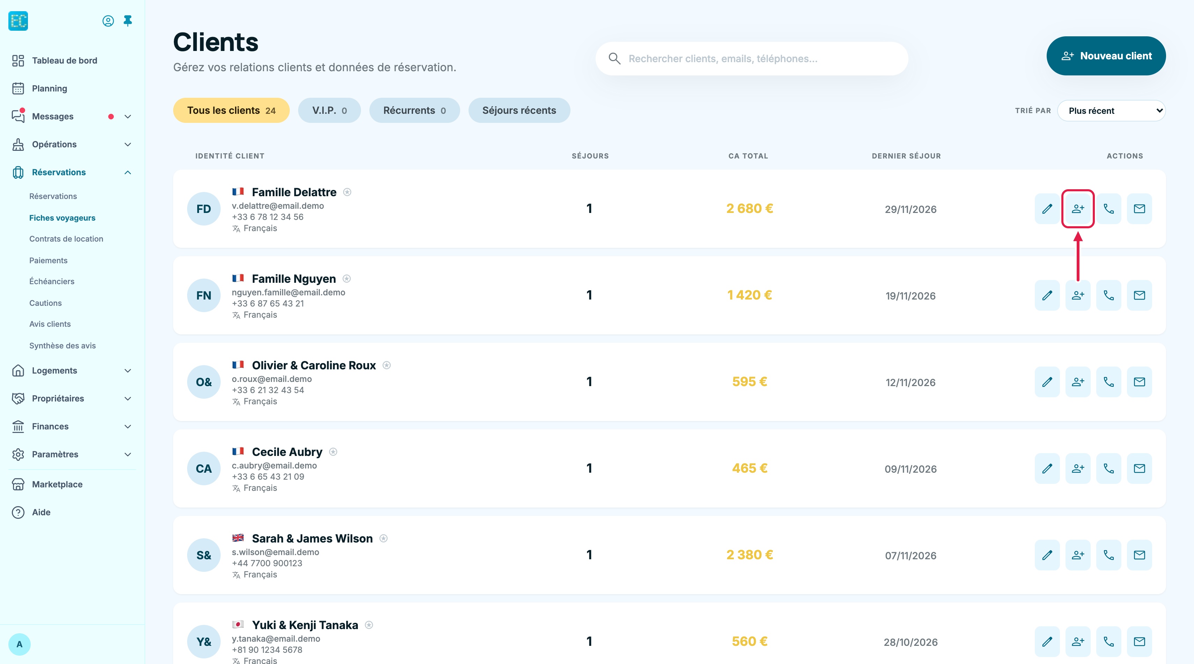
Task: Edit Cecile Aubry with pencil icon
Action: [1047, 469]
